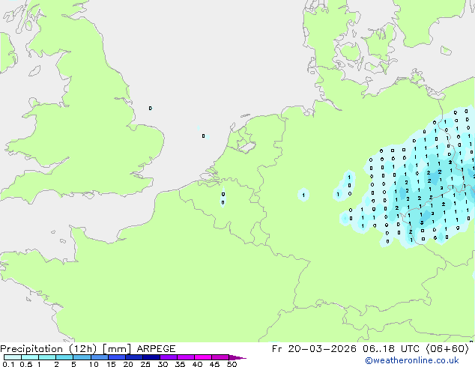Click the 35–40 mm violet legend swatch
475x367 pixels.
pyautogui.click(x=185, y=357)
